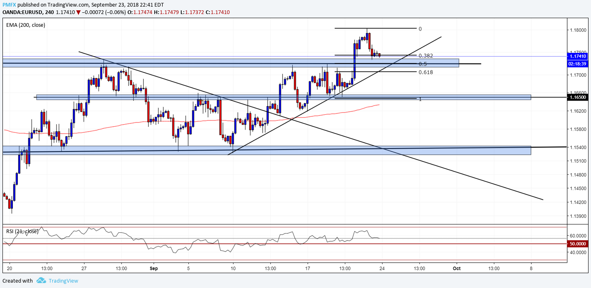The height and width of the screenshot is (288, 591).
Task: Click the 1.16200 price axis label
Action: pos(578,111)
